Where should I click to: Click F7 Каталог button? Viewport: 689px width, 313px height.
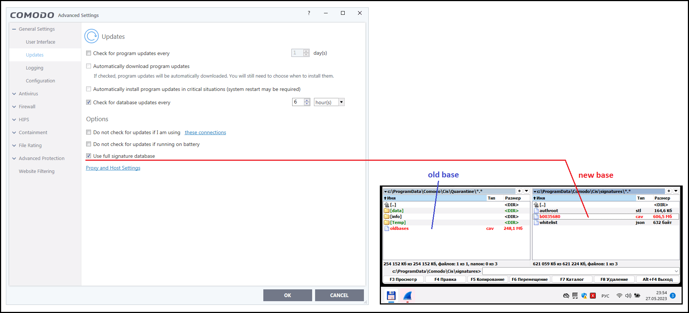[572, 279]
